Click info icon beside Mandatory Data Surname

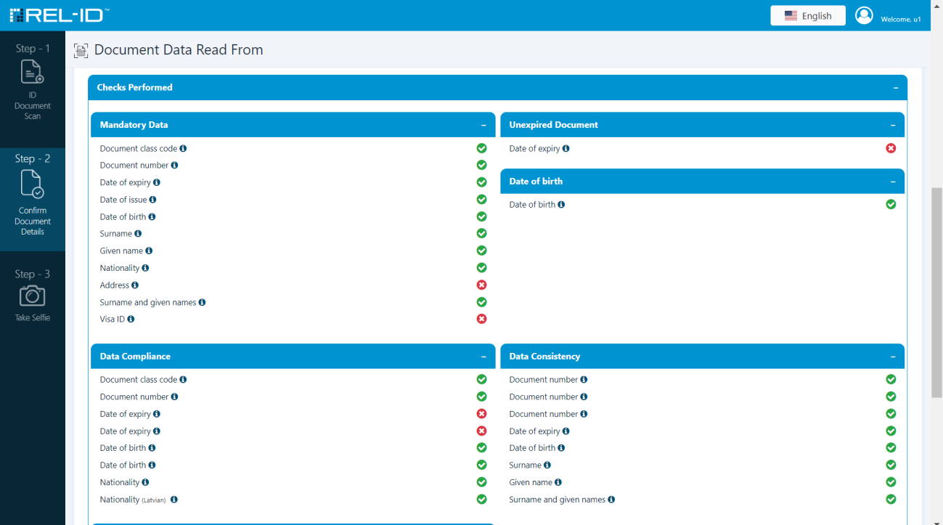(x=138, y=234)
